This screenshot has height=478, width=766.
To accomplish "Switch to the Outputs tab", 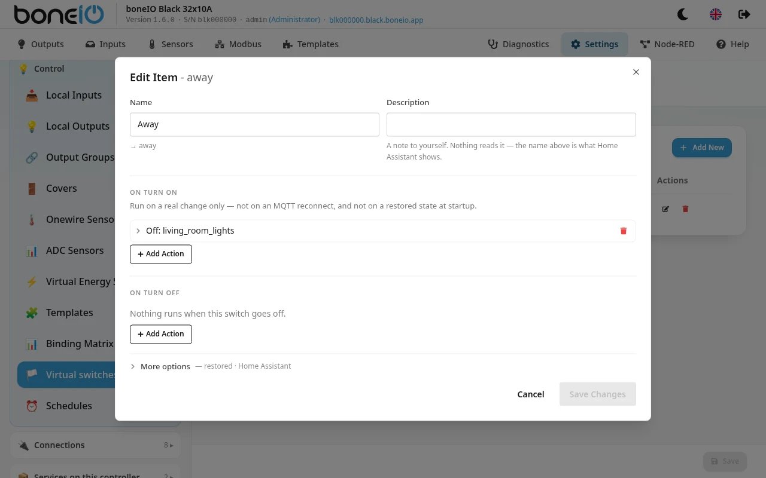I will tap(41, 44).
